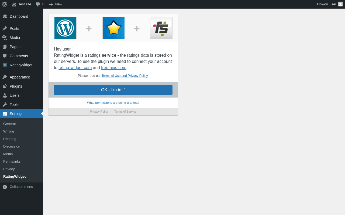Viewport: 345px width, 215px height.
Task: Click the Media icon above Pages
Action: [5, 38]
